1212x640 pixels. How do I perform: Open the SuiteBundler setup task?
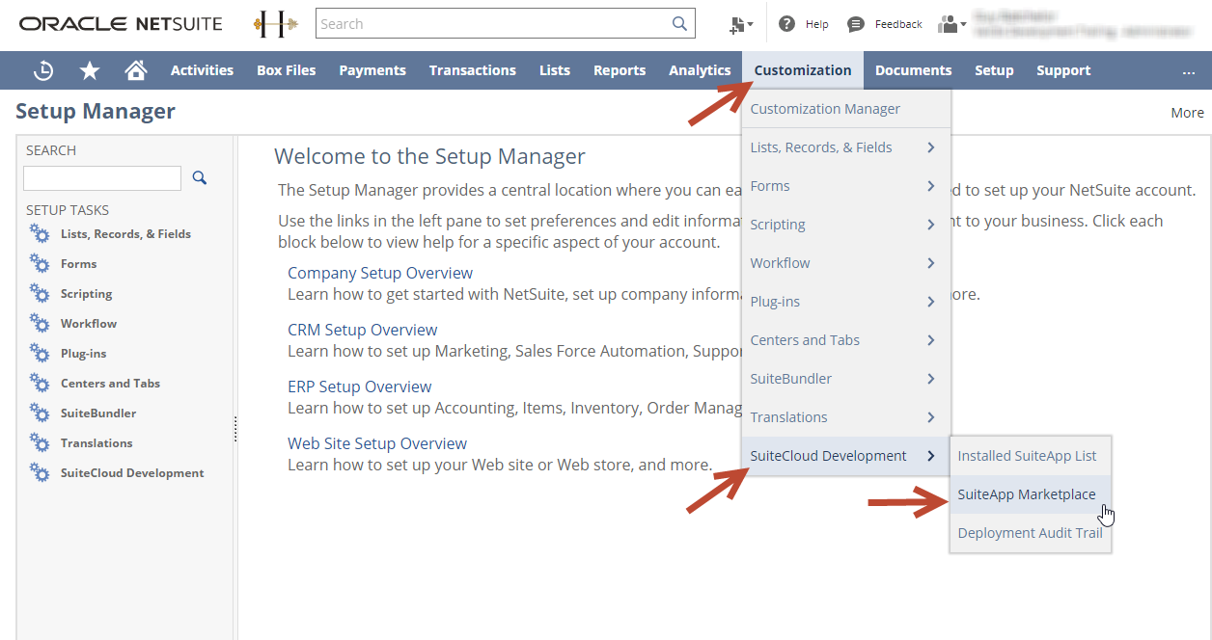coord(98,413)
